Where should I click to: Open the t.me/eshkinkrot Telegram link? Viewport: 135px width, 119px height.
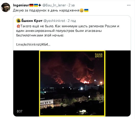click(33, 44)
